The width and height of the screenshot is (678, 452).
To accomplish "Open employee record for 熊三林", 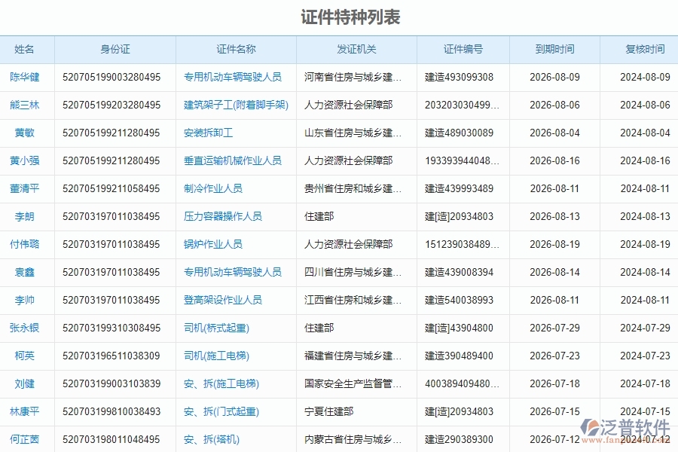I will (x=26, y=105).
